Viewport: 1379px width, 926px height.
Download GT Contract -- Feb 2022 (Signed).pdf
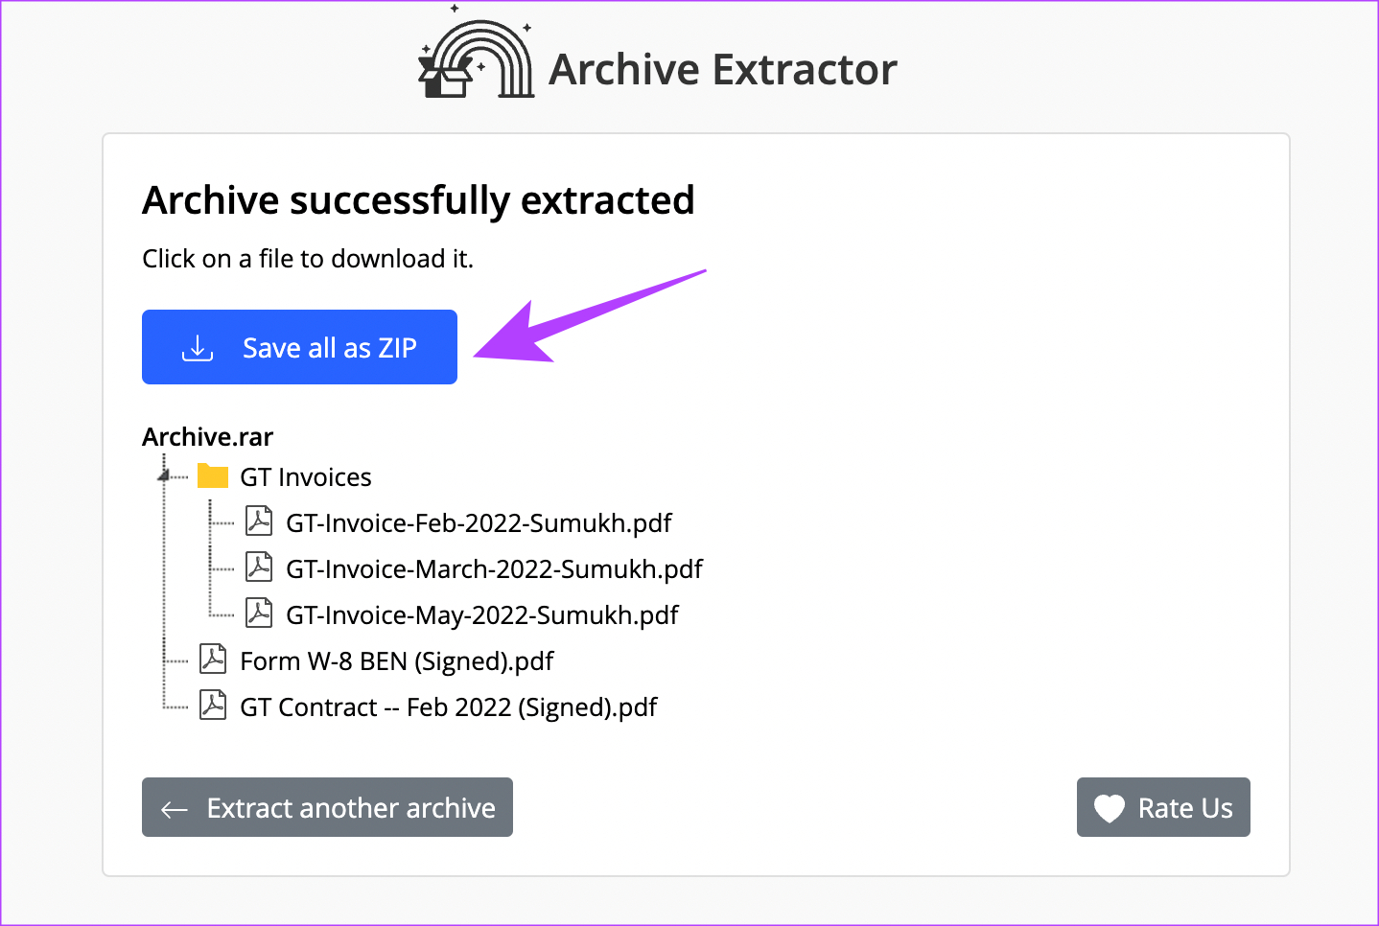point(448,707)
